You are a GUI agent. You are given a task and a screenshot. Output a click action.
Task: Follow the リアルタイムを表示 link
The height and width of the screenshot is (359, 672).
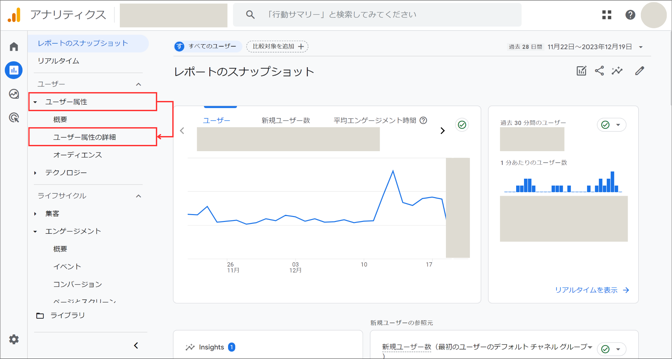click(x=592, y=290)
